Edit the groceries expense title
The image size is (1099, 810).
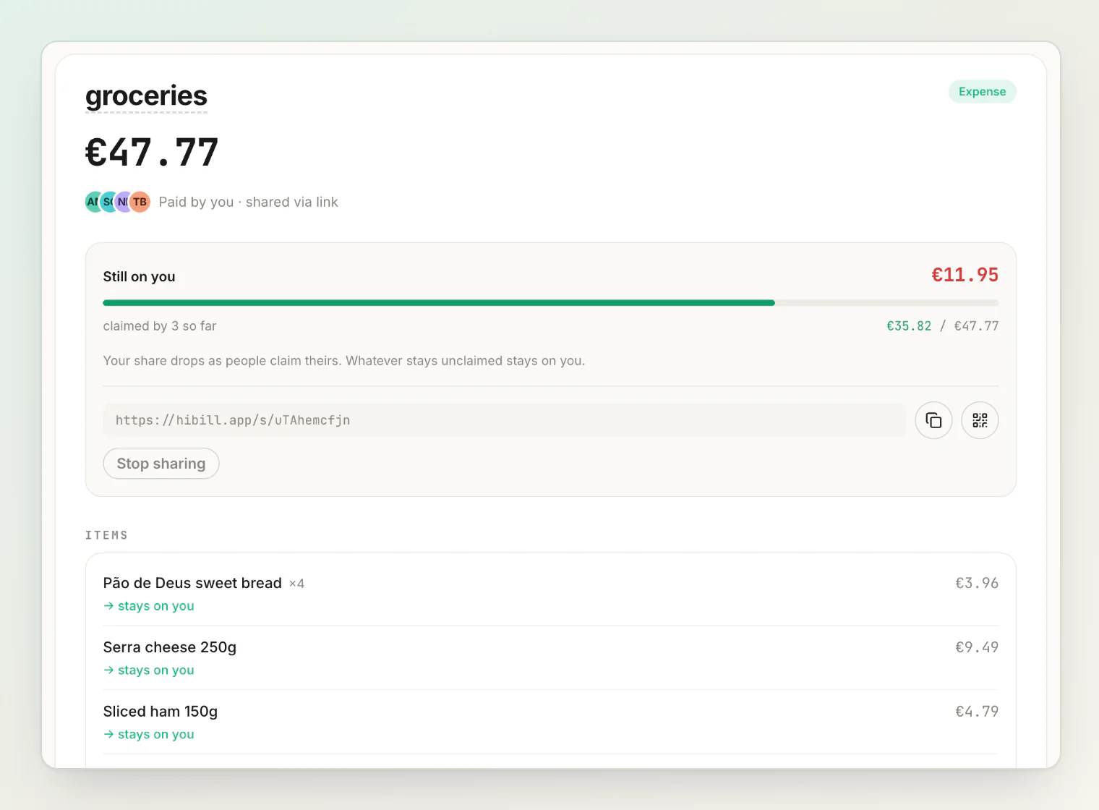tap(146, 96)
